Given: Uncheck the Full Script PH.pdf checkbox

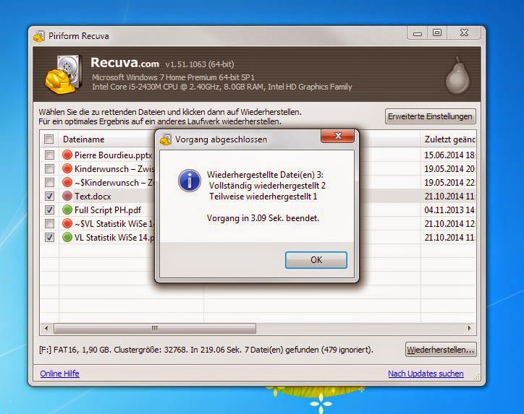Looking at the screenshot, I should coord(49,210).
